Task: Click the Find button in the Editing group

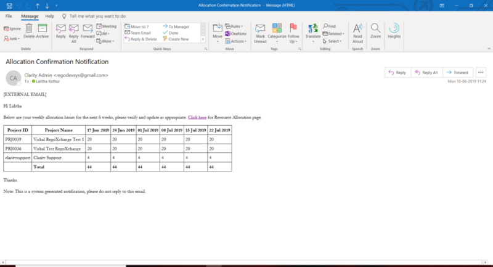Action: 330,26
